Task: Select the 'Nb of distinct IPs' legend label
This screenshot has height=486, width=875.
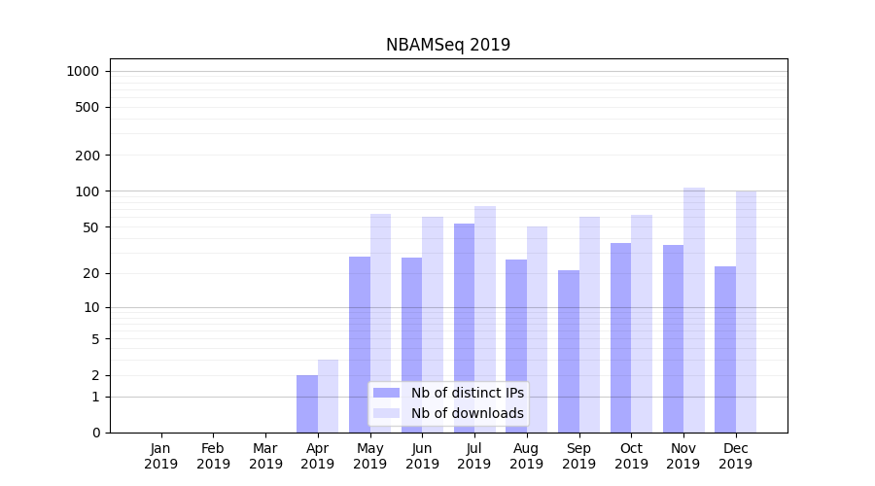Action: tap(467, 393)
